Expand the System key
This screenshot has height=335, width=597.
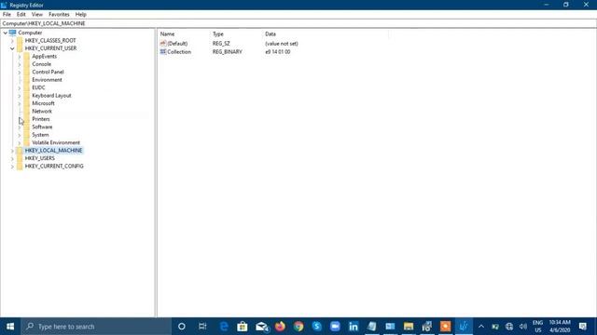[x=20, y=135]
